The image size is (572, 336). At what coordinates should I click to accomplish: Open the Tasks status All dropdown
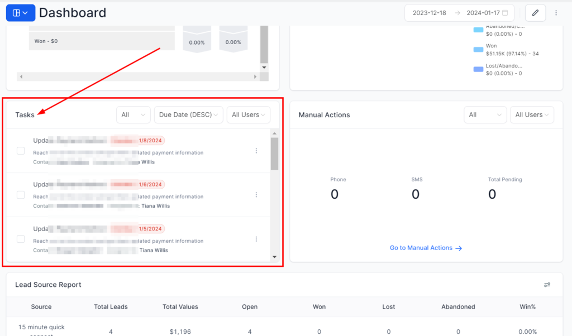pos(133,115)
